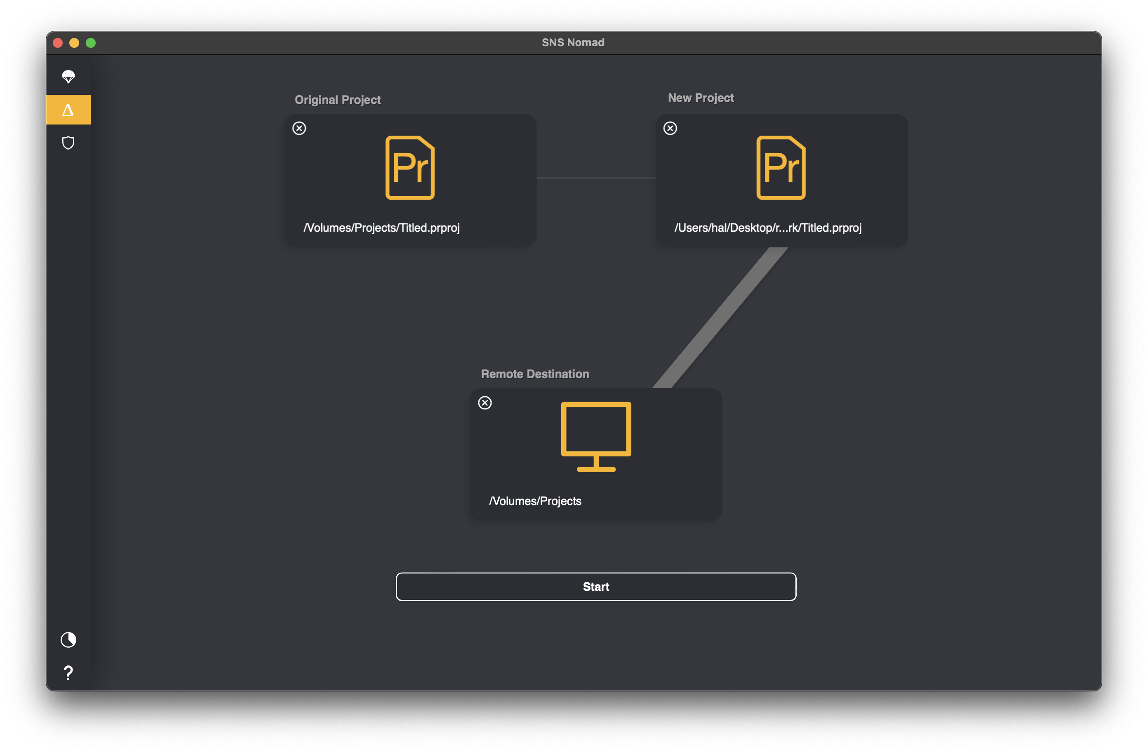Select the highlighted delta sidebar icon
This screenshot has height=752, width=1148.
coord(68,110)
